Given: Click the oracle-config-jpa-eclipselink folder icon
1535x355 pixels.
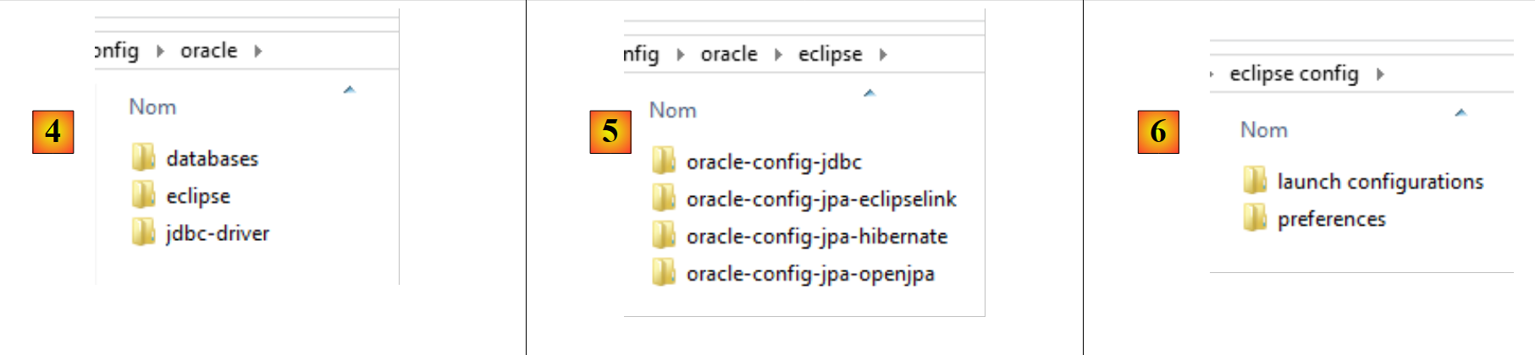Looking at the screenshot, I should pyautogui.click(x=663, y=198).
